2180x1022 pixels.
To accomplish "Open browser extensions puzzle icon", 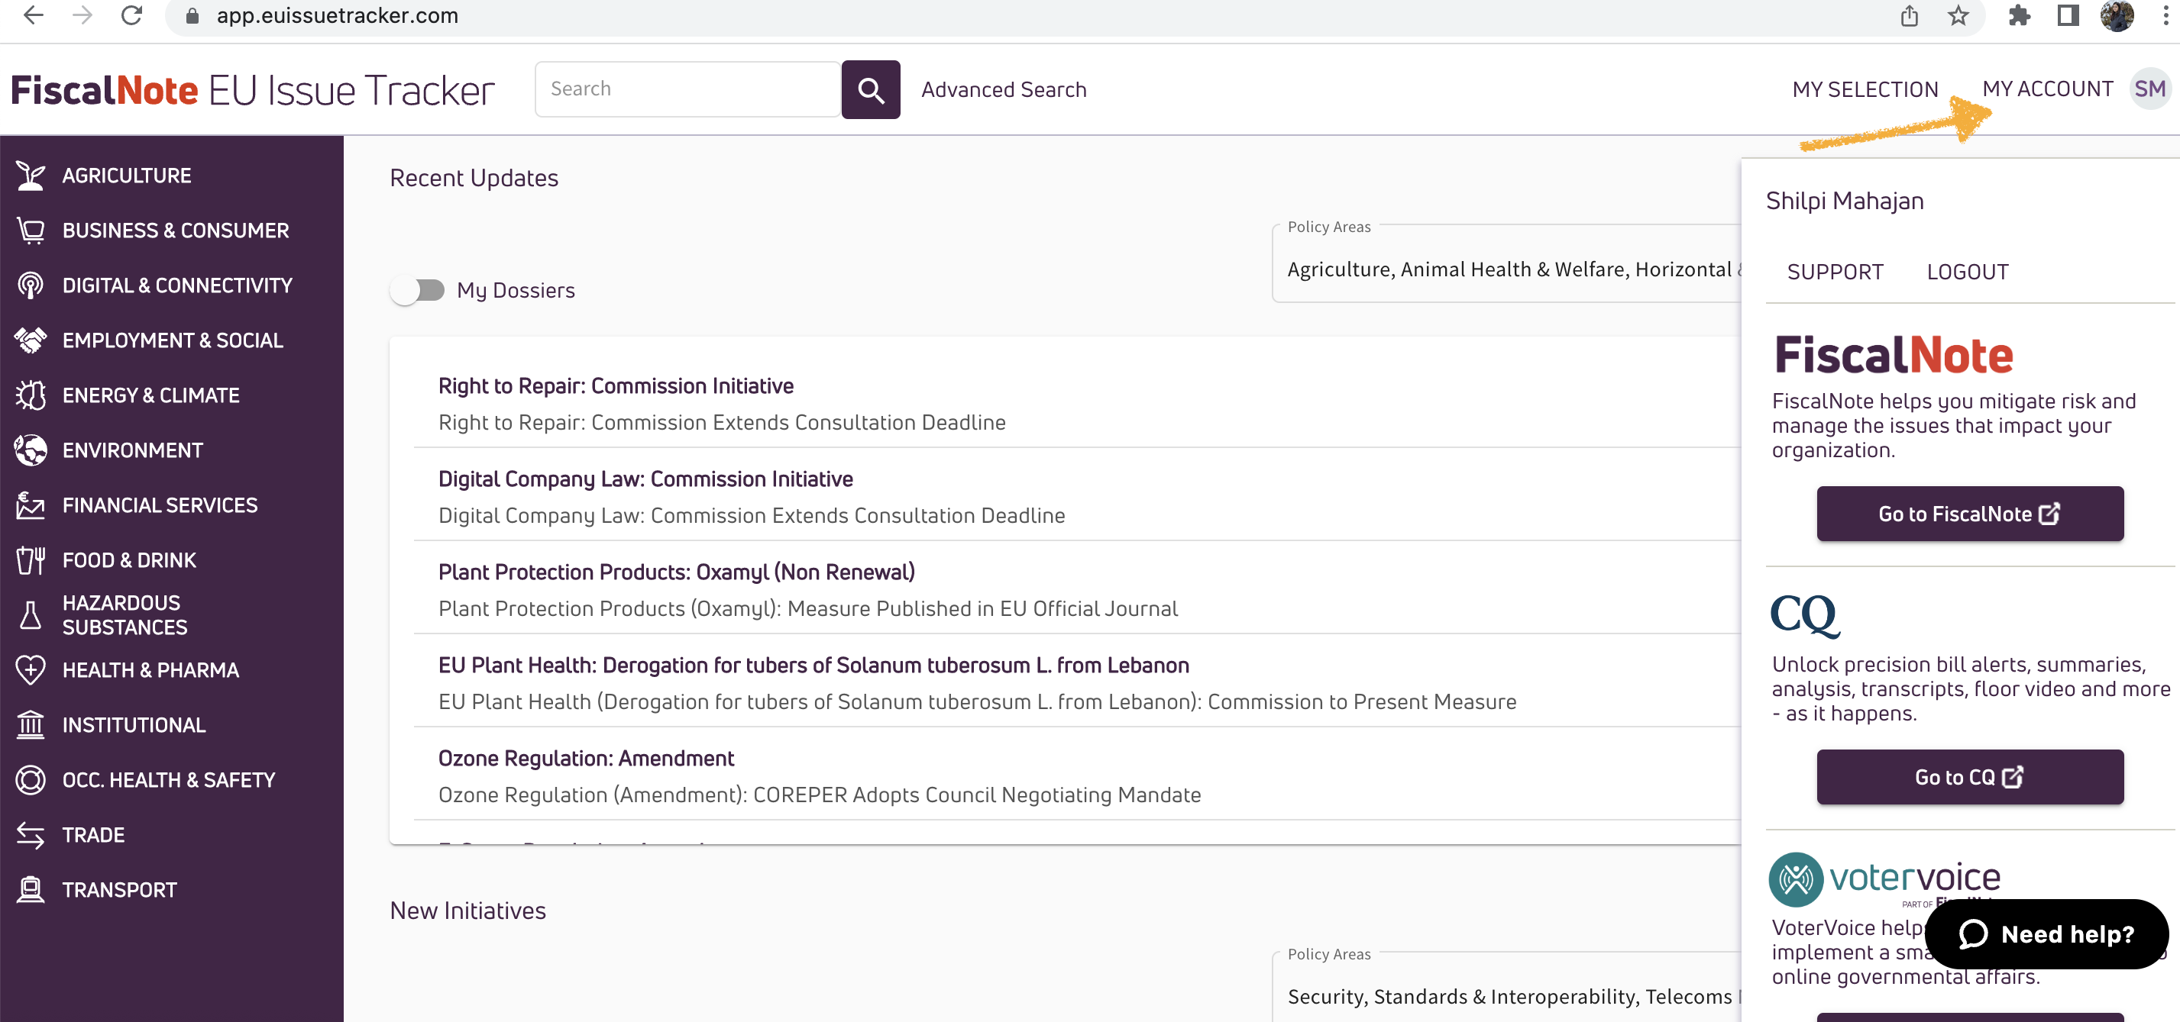I will click(2018, 15).
